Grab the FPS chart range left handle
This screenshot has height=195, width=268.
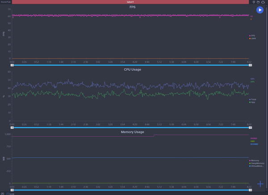12,65
